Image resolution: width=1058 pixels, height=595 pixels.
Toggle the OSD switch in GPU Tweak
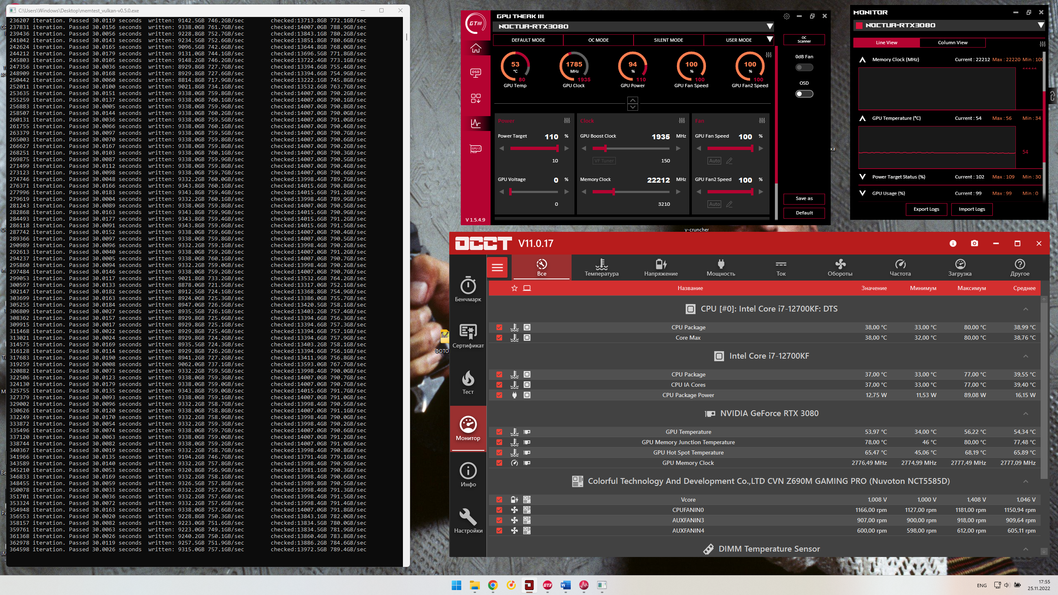[x=804, y=94]
